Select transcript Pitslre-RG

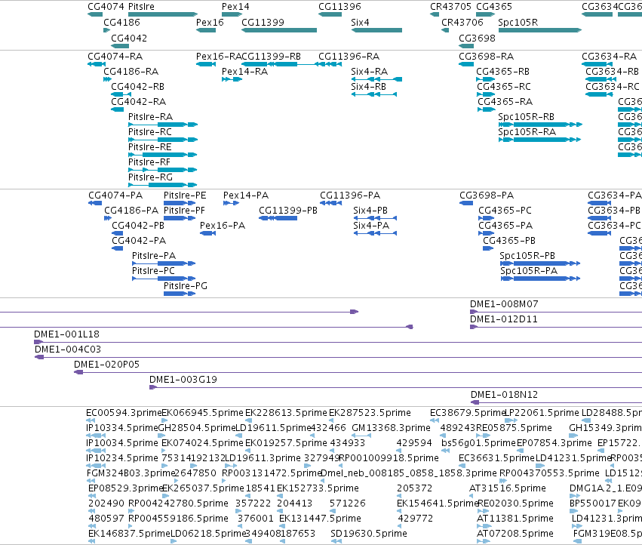[x=150, y=177]
